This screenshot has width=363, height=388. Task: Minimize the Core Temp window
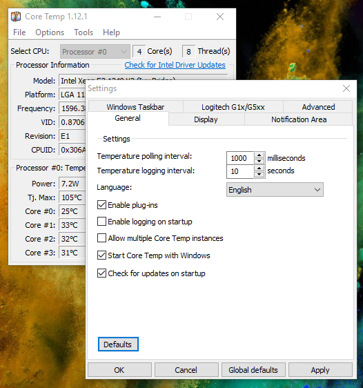(157, 17)
